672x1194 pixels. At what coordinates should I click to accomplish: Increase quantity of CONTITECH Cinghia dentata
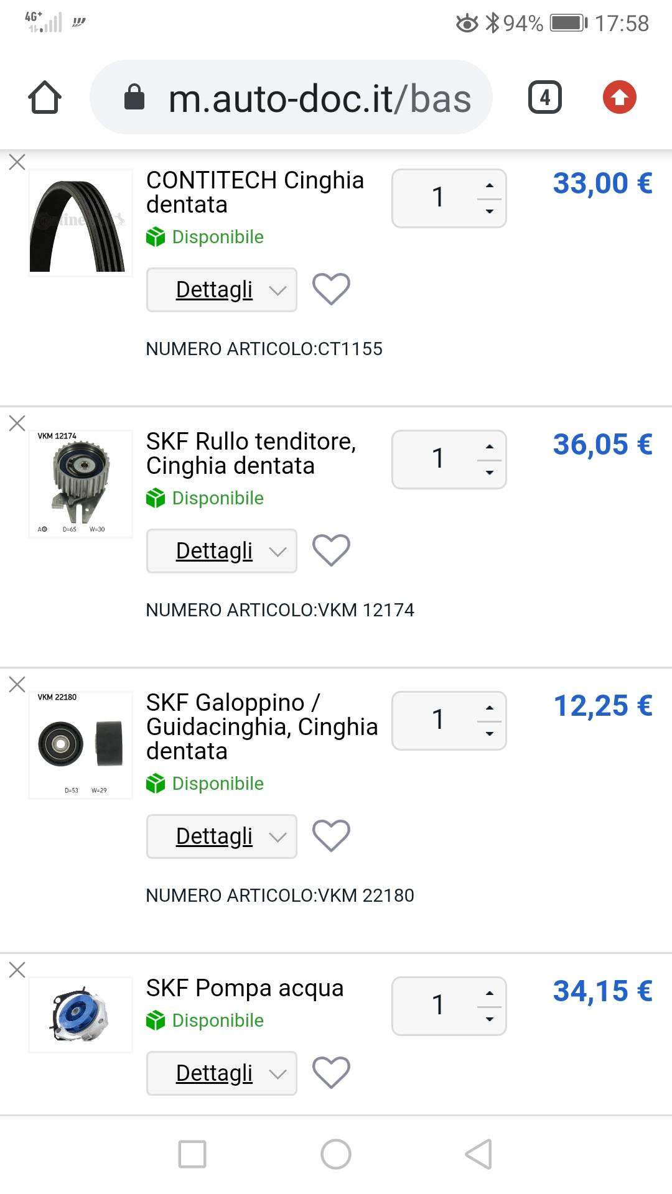click(490, 185)
